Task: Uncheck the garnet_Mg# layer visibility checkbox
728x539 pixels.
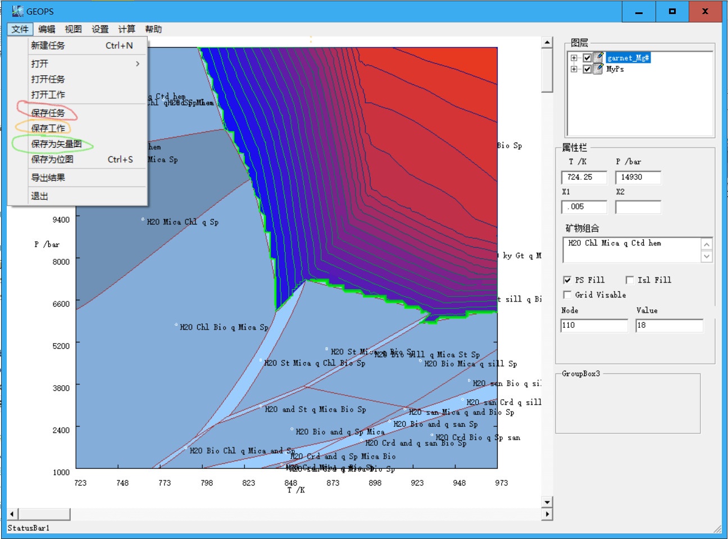Action: tap(587, 58)
